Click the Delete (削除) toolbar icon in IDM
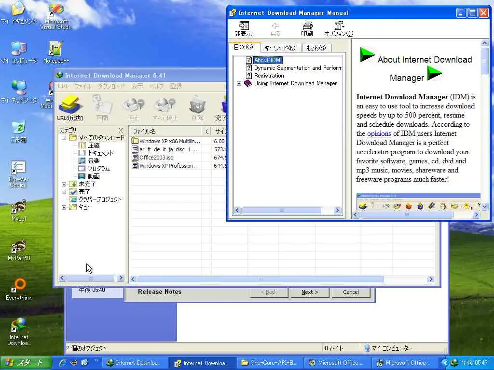 point(197,108)
